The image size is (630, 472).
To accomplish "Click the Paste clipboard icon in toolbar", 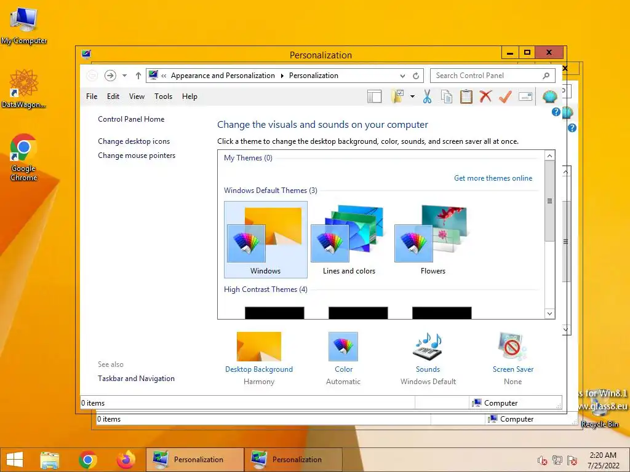I will pos(466,96).
